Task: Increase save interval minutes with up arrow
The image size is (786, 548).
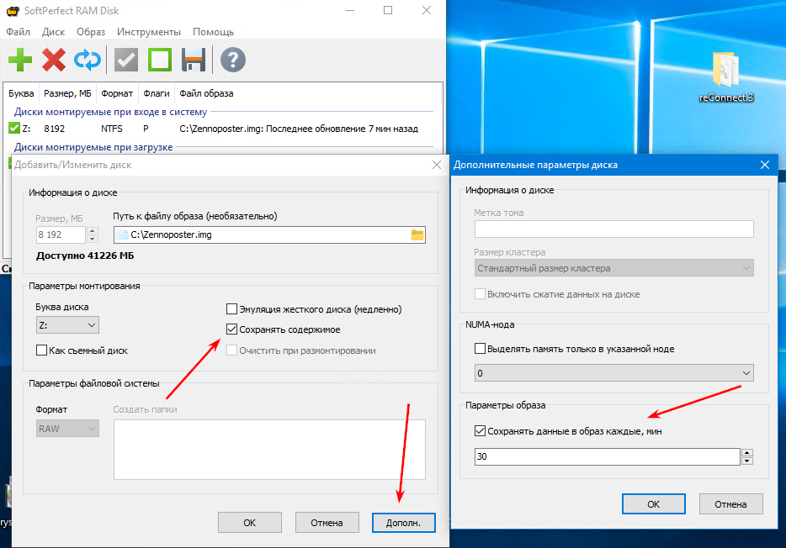Action: [747, 452]
